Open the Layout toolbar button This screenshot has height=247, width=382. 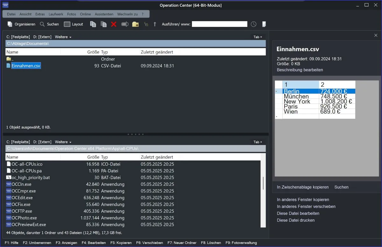tap(74, 24)
